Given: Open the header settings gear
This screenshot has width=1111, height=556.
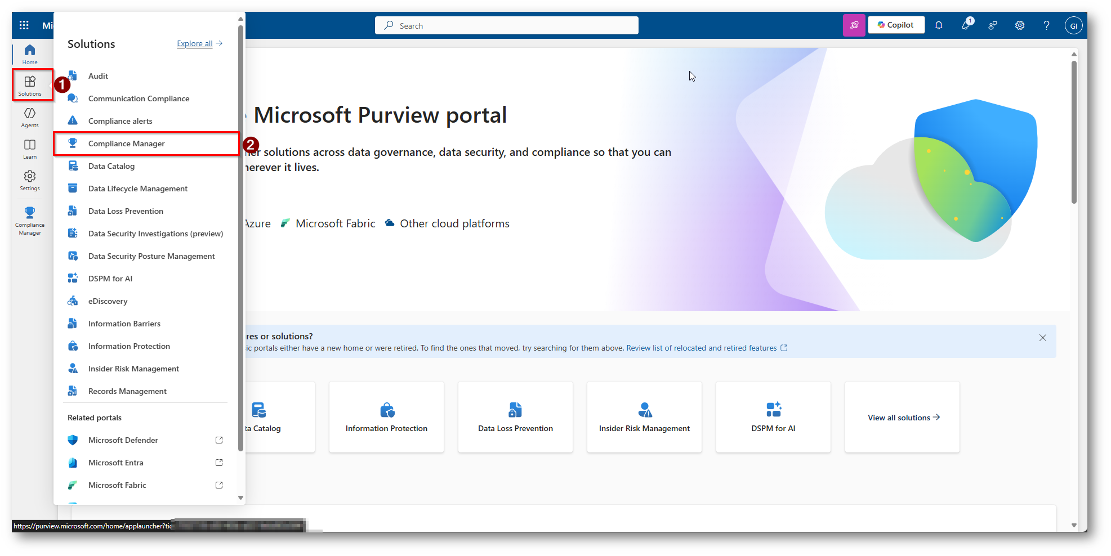Looking at the screenshot, I should [1020, 25].
